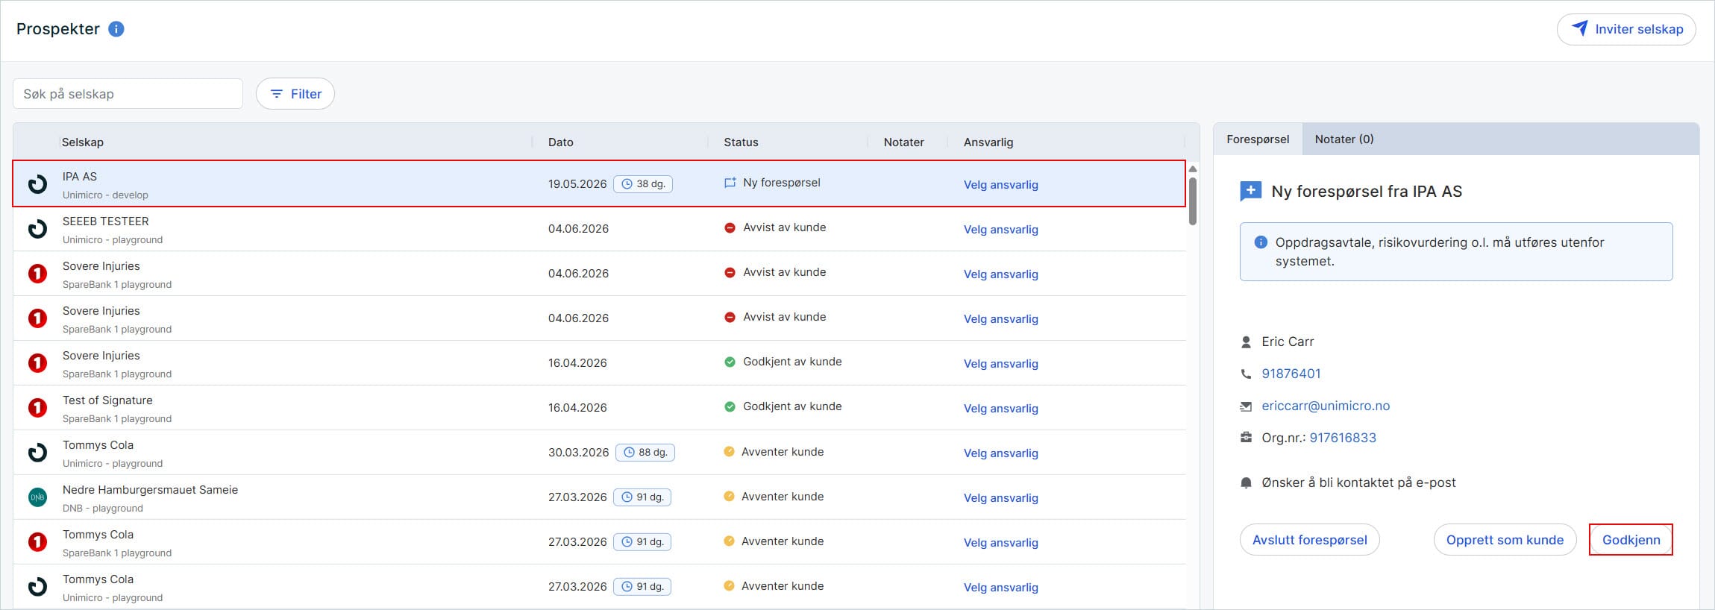This screenshot has width=1715, height=610.
Task: Sort by the Selskap column header
Action: (x=83, y=142)
